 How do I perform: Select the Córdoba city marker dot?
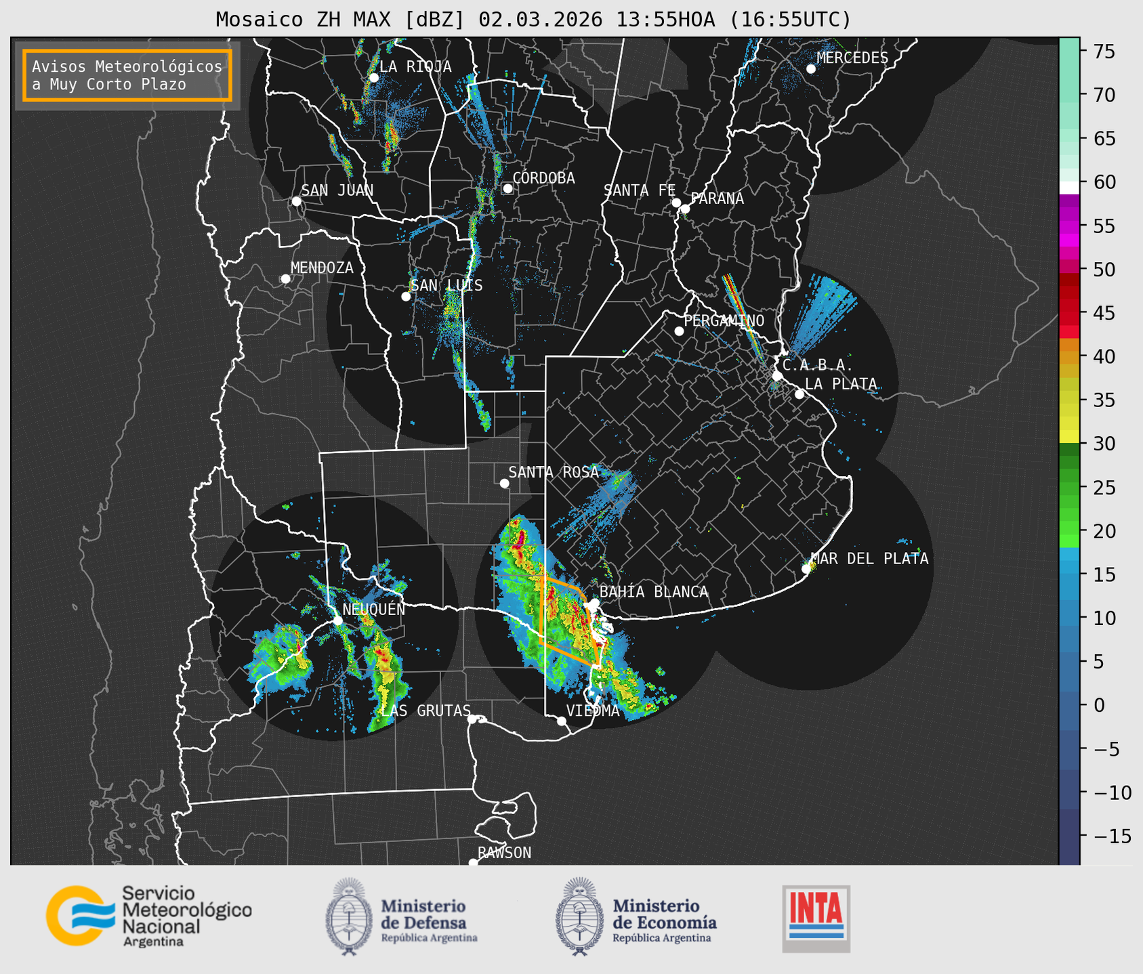(x=507, y=188)
